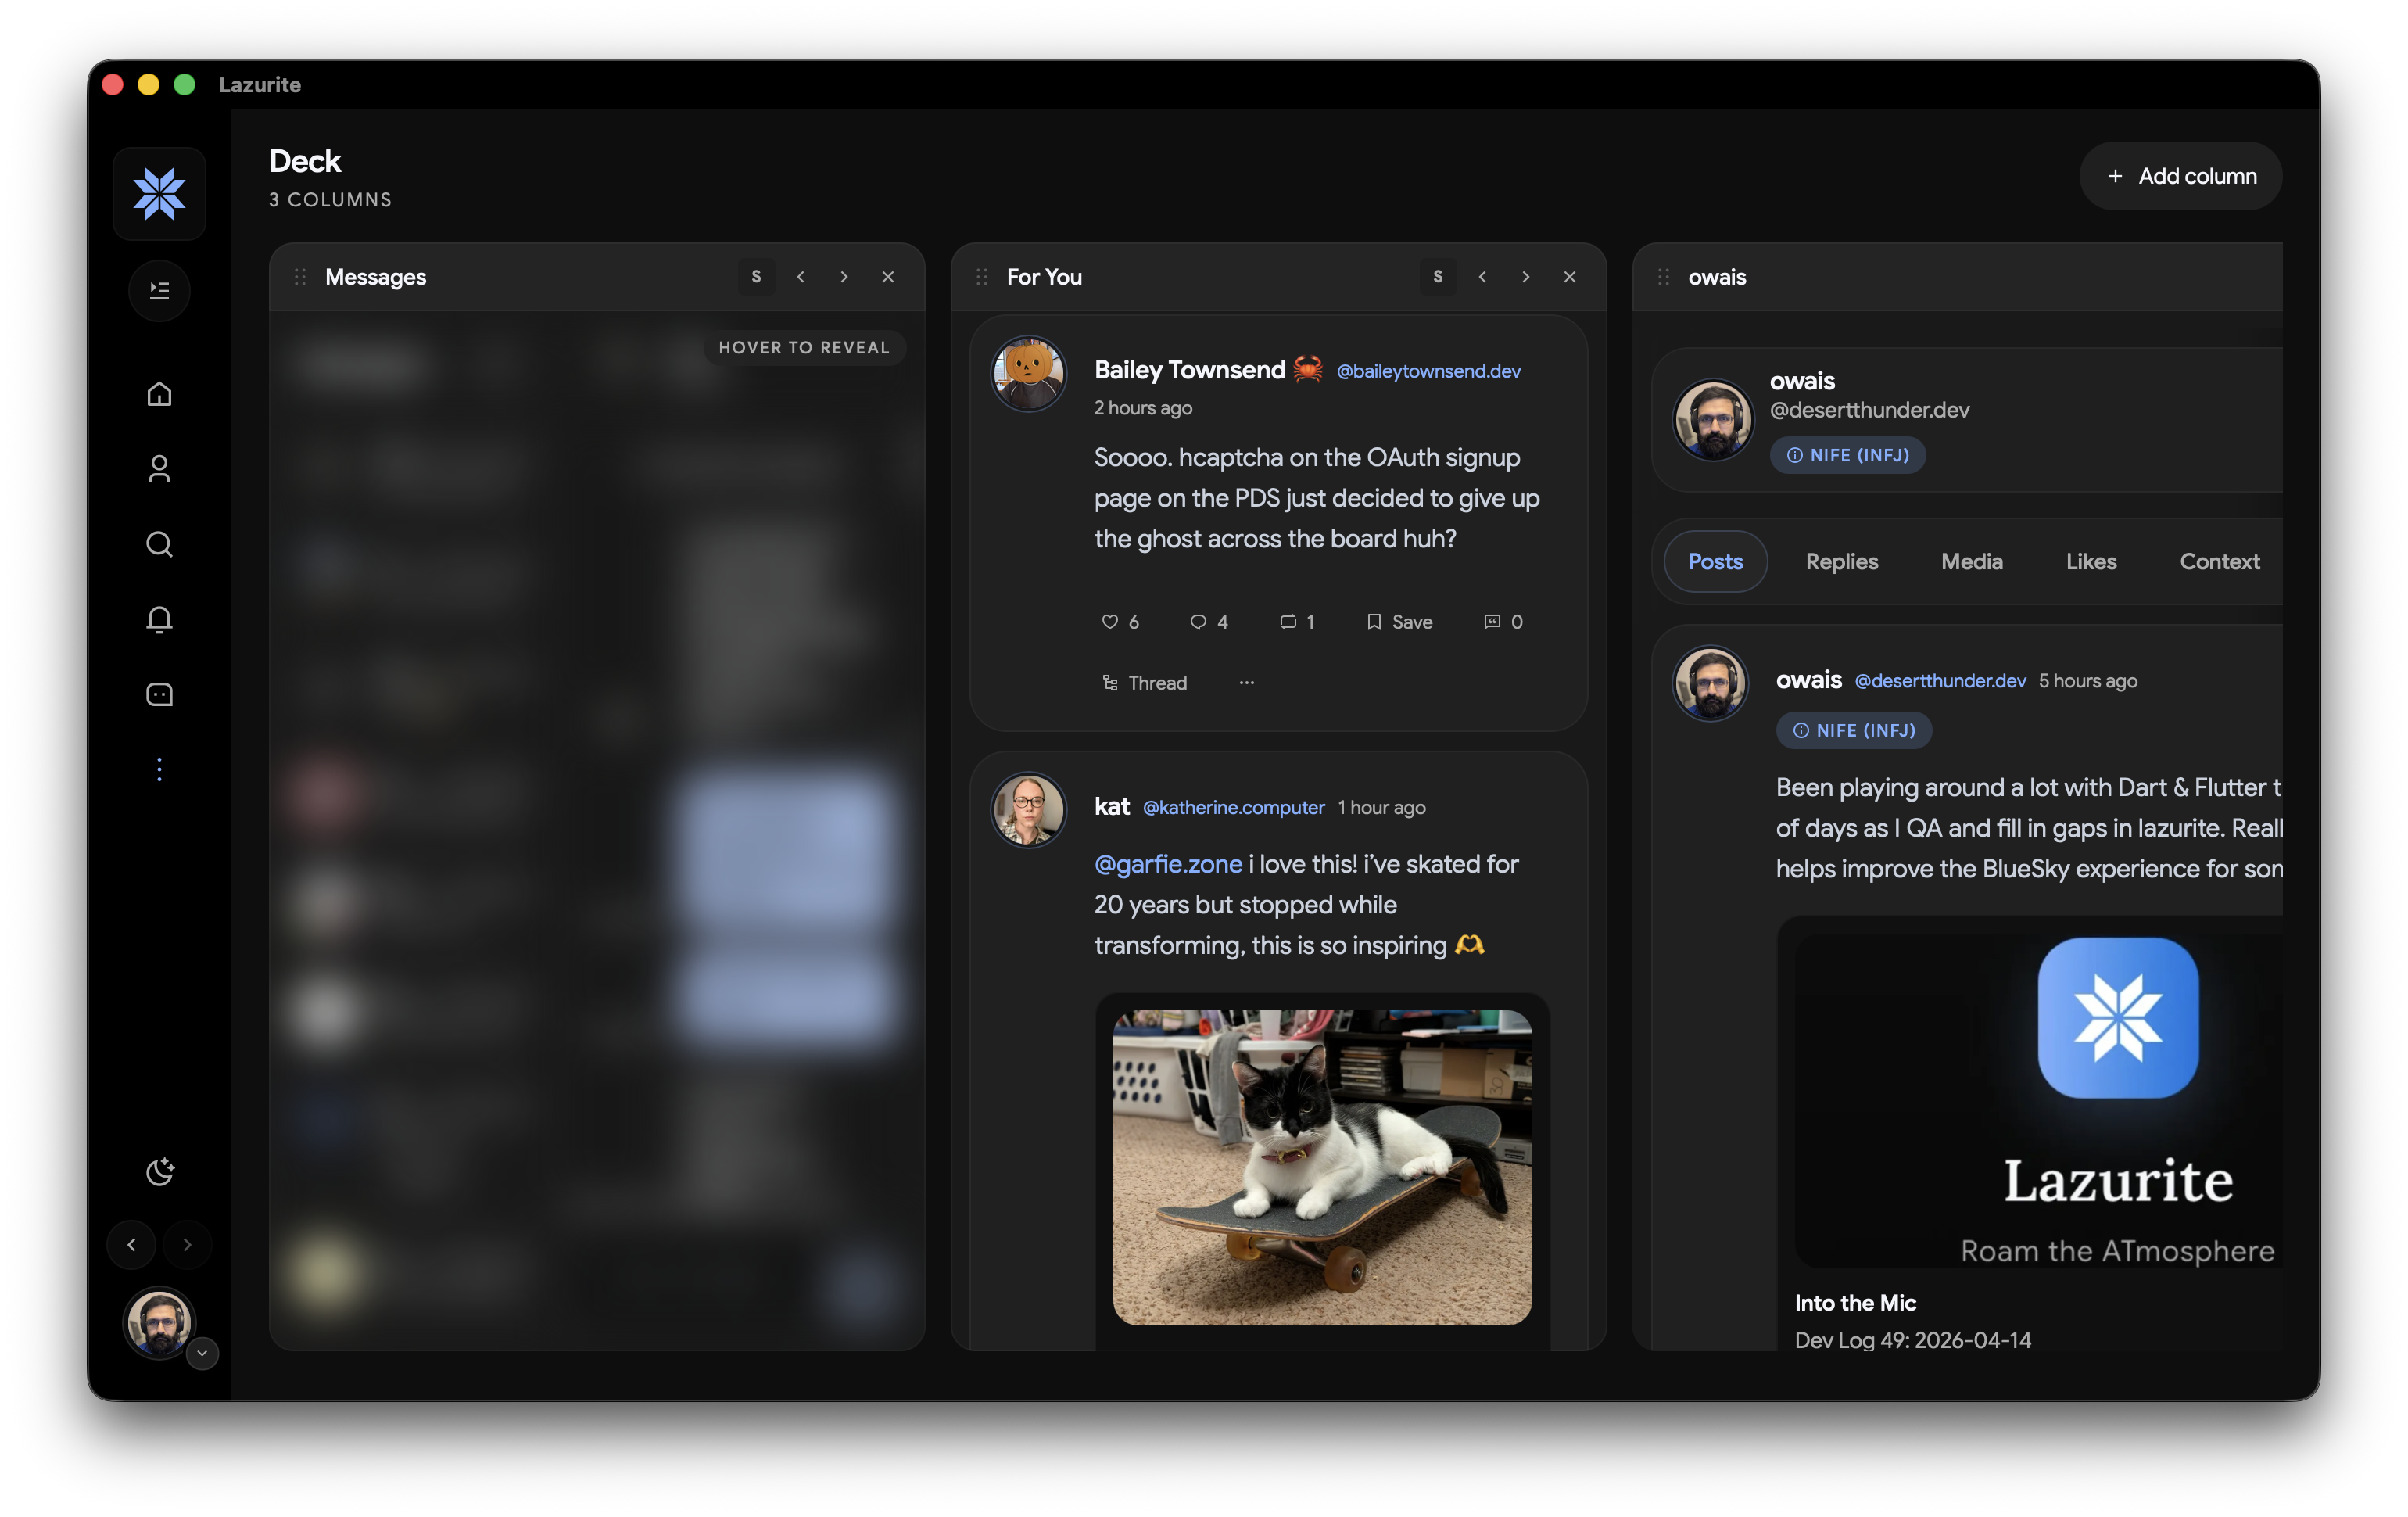Click the NIFE (INFJ) label on owais post
Screen dimensions: 2408x1517
pyautogui.click(x=1854, y=730)
